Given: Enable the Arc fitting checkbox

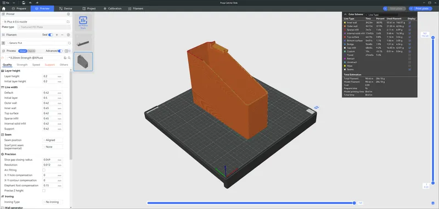Looking at the screenshot, I should pos(44,170).
